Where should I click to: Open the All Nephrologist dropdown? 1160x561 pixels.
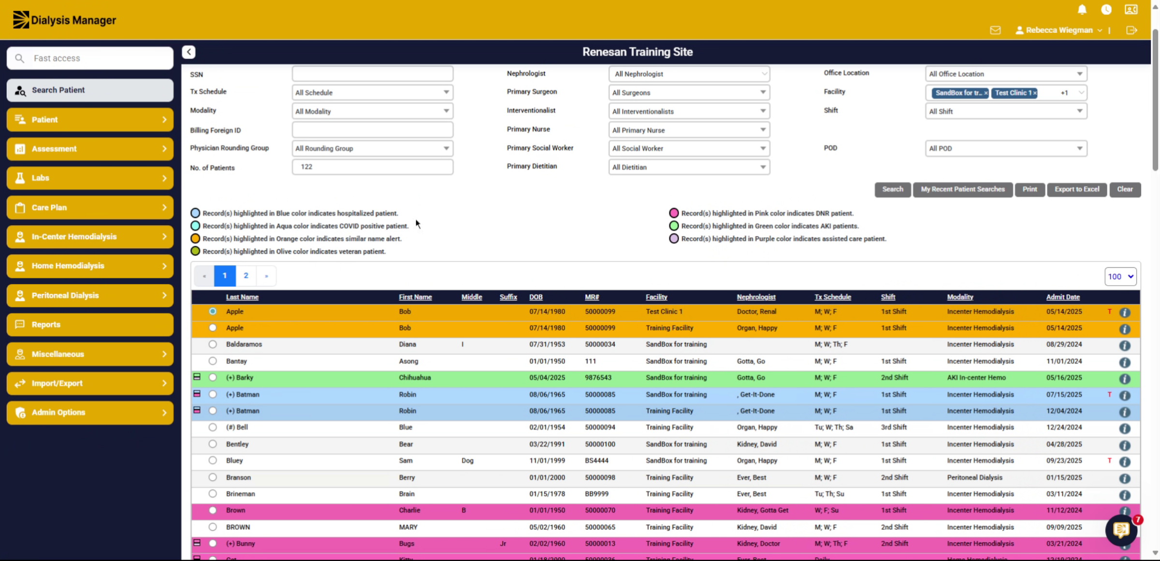pyautogui.click(x=689, y=74)
